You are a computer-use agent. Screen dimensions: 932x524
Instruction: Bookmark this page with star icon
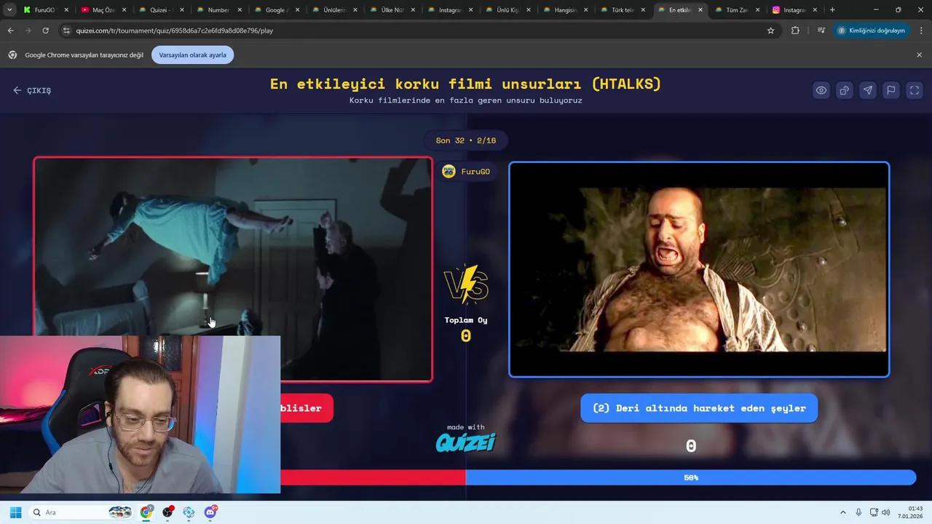point(770,31)
